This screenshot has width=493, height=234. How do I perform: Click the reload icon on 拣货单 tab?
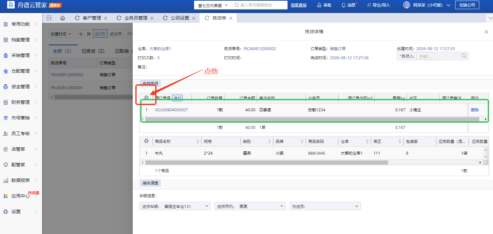point(207,18)
